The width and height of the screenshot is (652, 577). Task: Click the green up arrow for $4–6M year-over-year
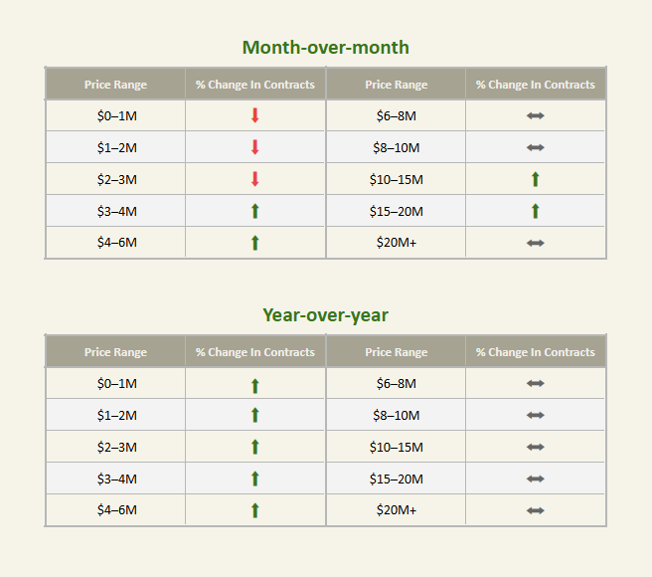coord(254,510)
